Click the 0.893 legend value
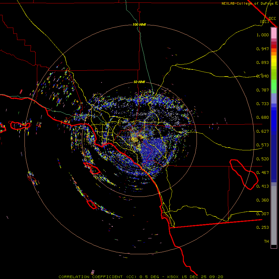 point(263,62)
